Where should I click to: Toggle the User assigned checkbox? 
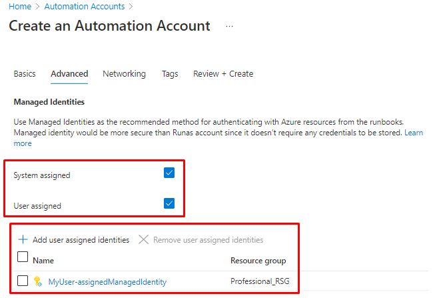tap(169, 203)
